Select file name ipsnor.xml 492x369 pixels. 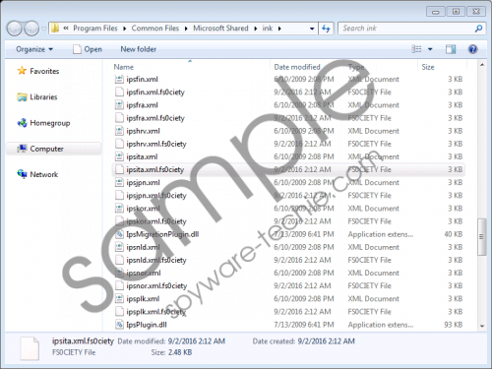point(144,273)
